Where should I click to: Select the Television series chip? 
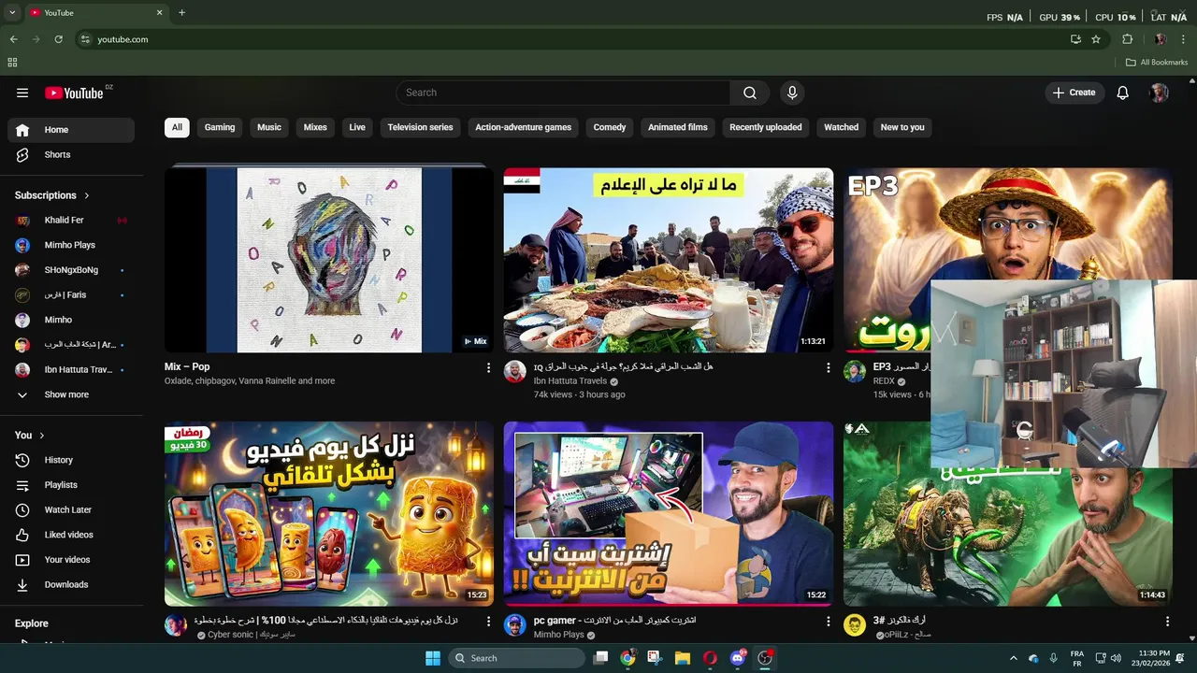[420, 127]
